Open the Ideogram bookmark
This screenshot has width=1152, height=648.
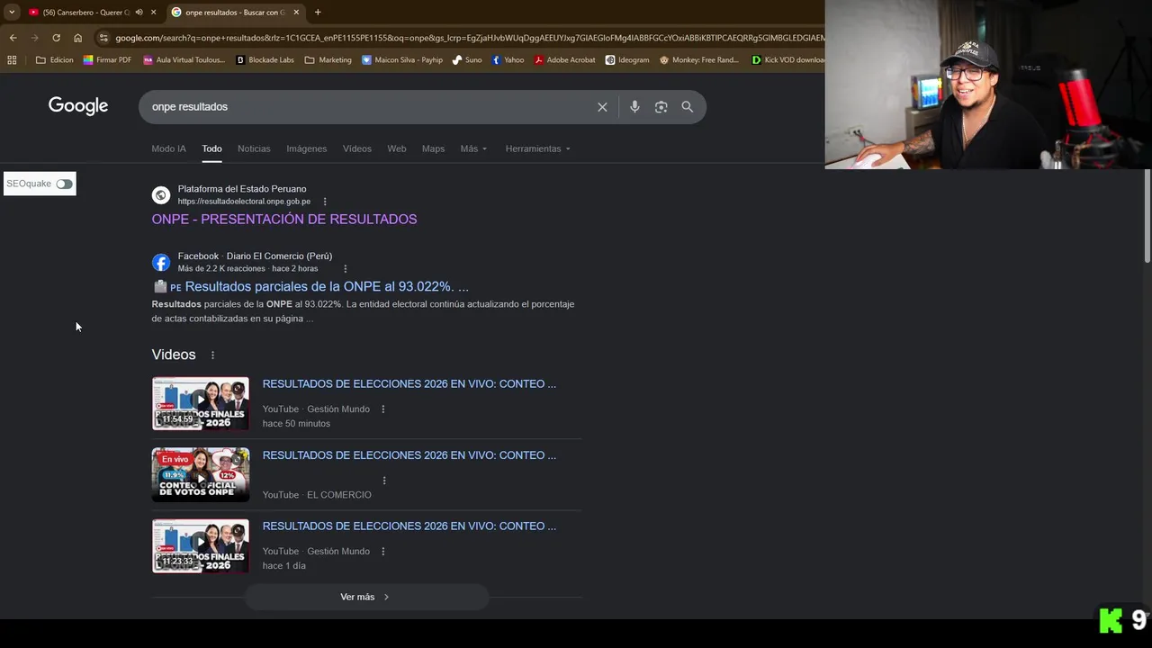tap(627, 60)
